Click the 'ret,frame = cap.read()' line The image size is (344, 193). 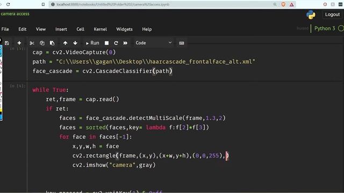click(82, 99)
